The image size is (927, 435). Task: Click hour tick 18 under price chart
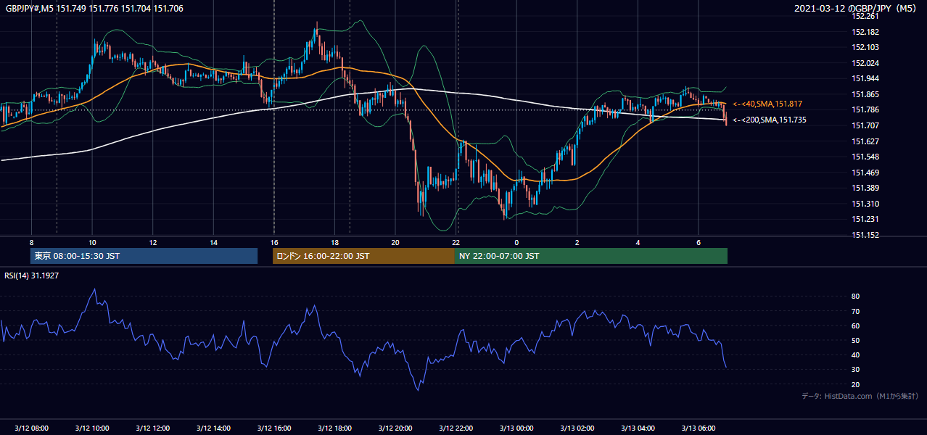(x=334, y=241)
